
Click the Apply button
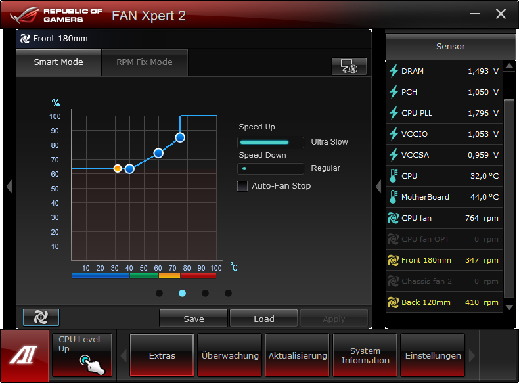(334, 319)
